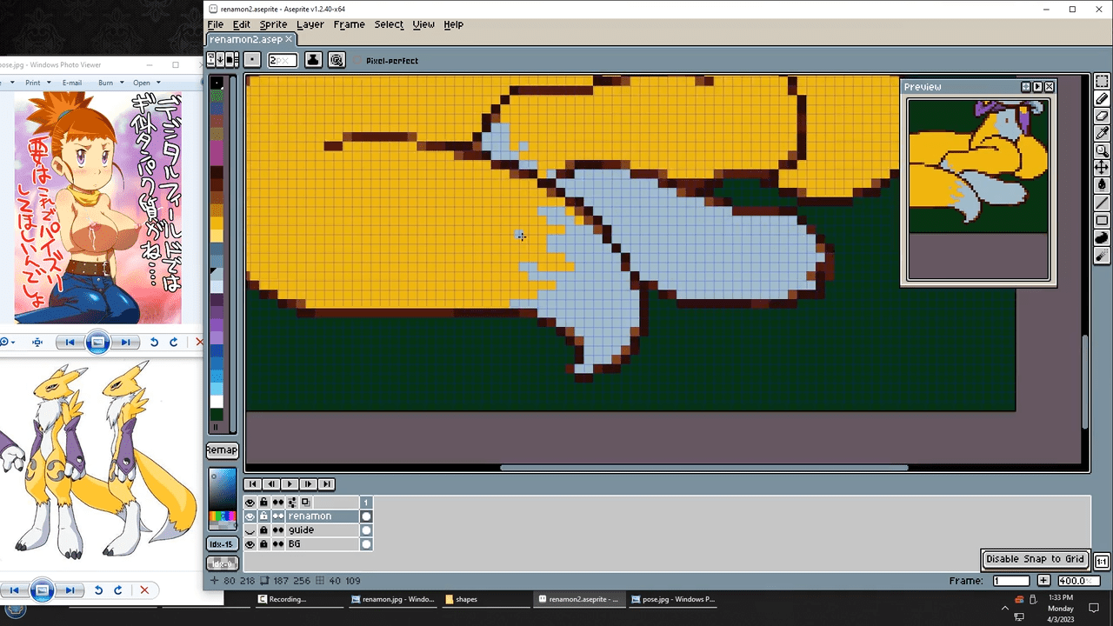Select the Move tool
Screen dimensions: 1113x626
(1102, 167)
